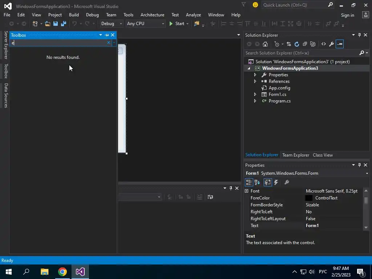The image size is (372, 279).
Task: Refresh the Solution Explorer
Action: 297,44
